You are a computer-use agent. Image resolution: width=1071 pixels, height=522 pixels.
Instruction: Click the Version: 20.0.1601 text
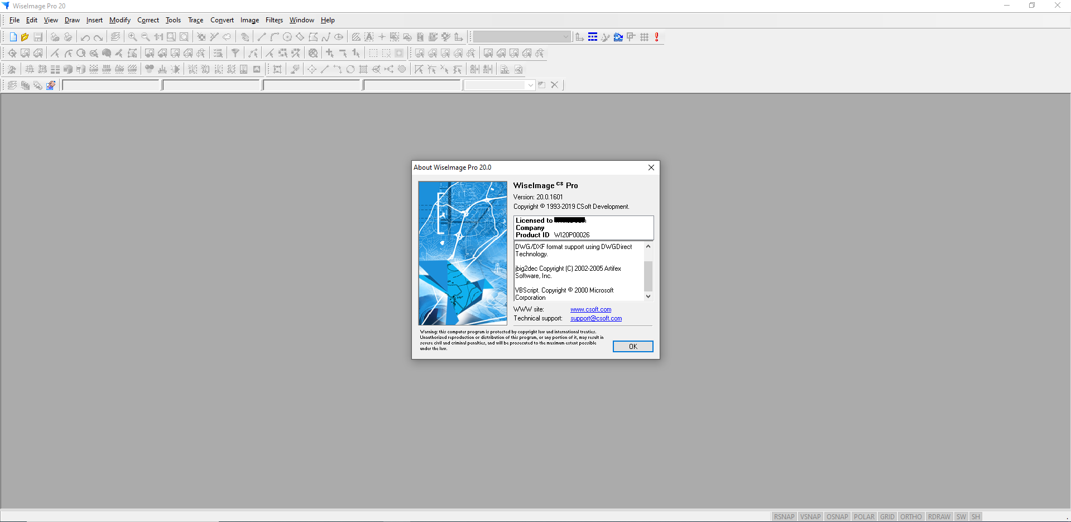538,197
